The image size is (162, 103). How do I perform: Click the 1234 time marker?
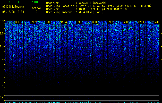(x=64, y=22)
